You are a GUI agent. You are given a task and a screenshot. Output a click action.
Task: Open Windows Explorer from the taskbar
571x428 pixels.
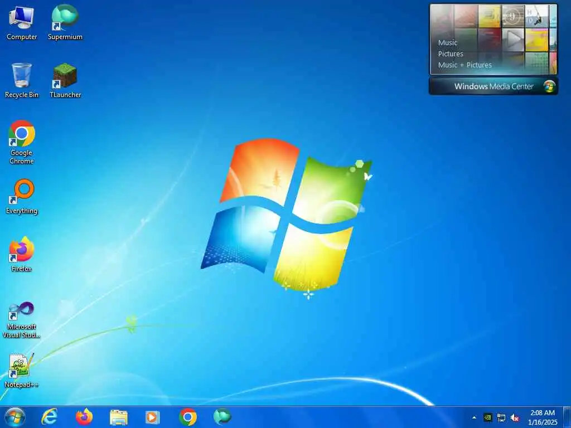click(x=119, y=417)
